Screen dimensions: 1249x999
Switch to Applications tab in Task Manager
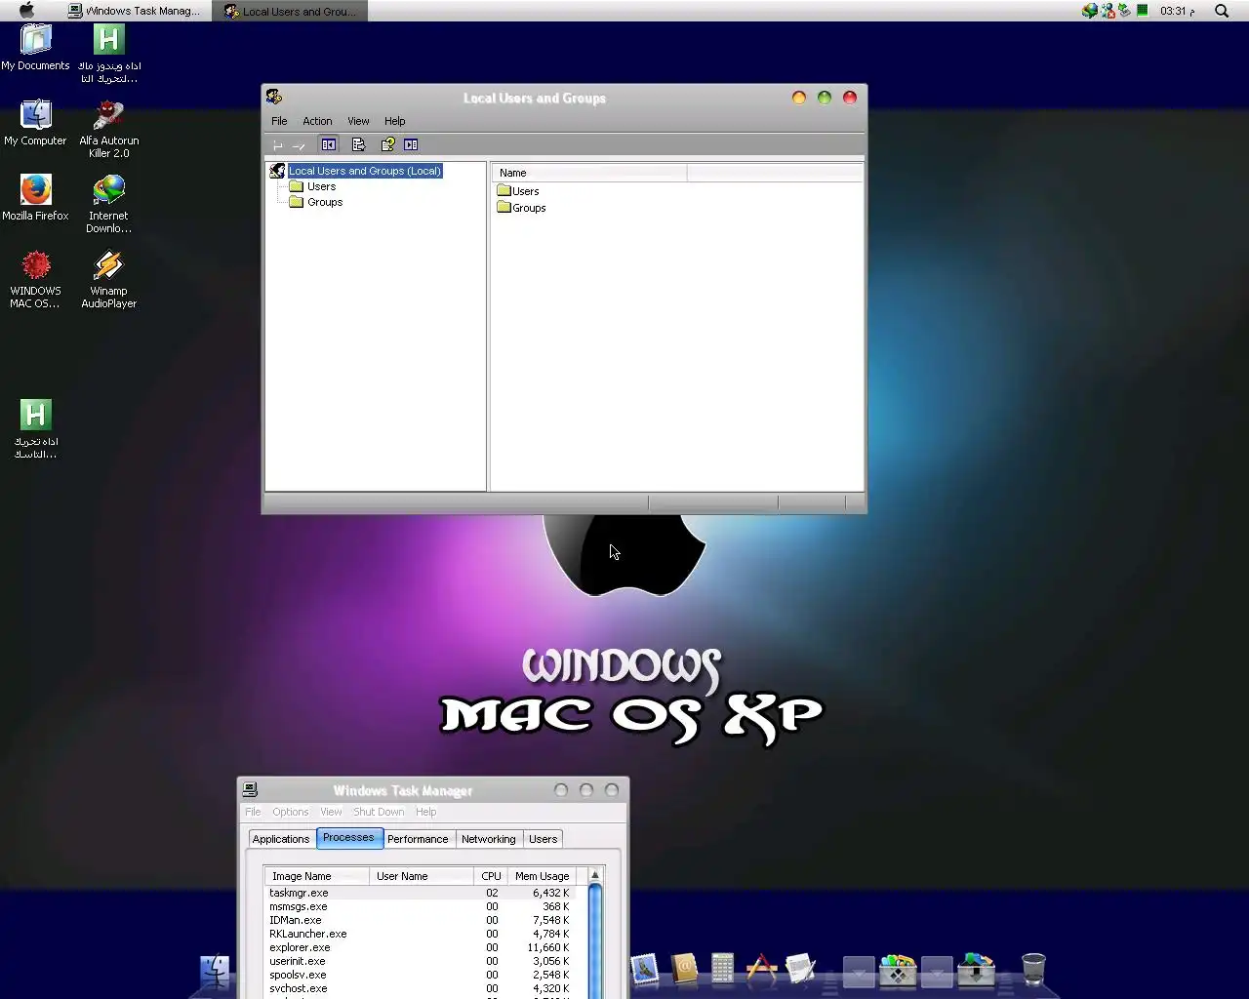(x=281, y=839)
